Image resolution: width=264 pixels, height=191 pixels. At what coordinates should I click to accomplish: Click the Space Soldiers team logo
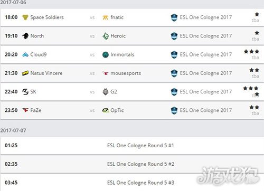25,17
